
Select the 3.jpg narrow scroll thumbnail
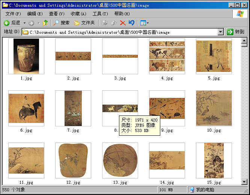pyautogui.click(x=120, y=56)
